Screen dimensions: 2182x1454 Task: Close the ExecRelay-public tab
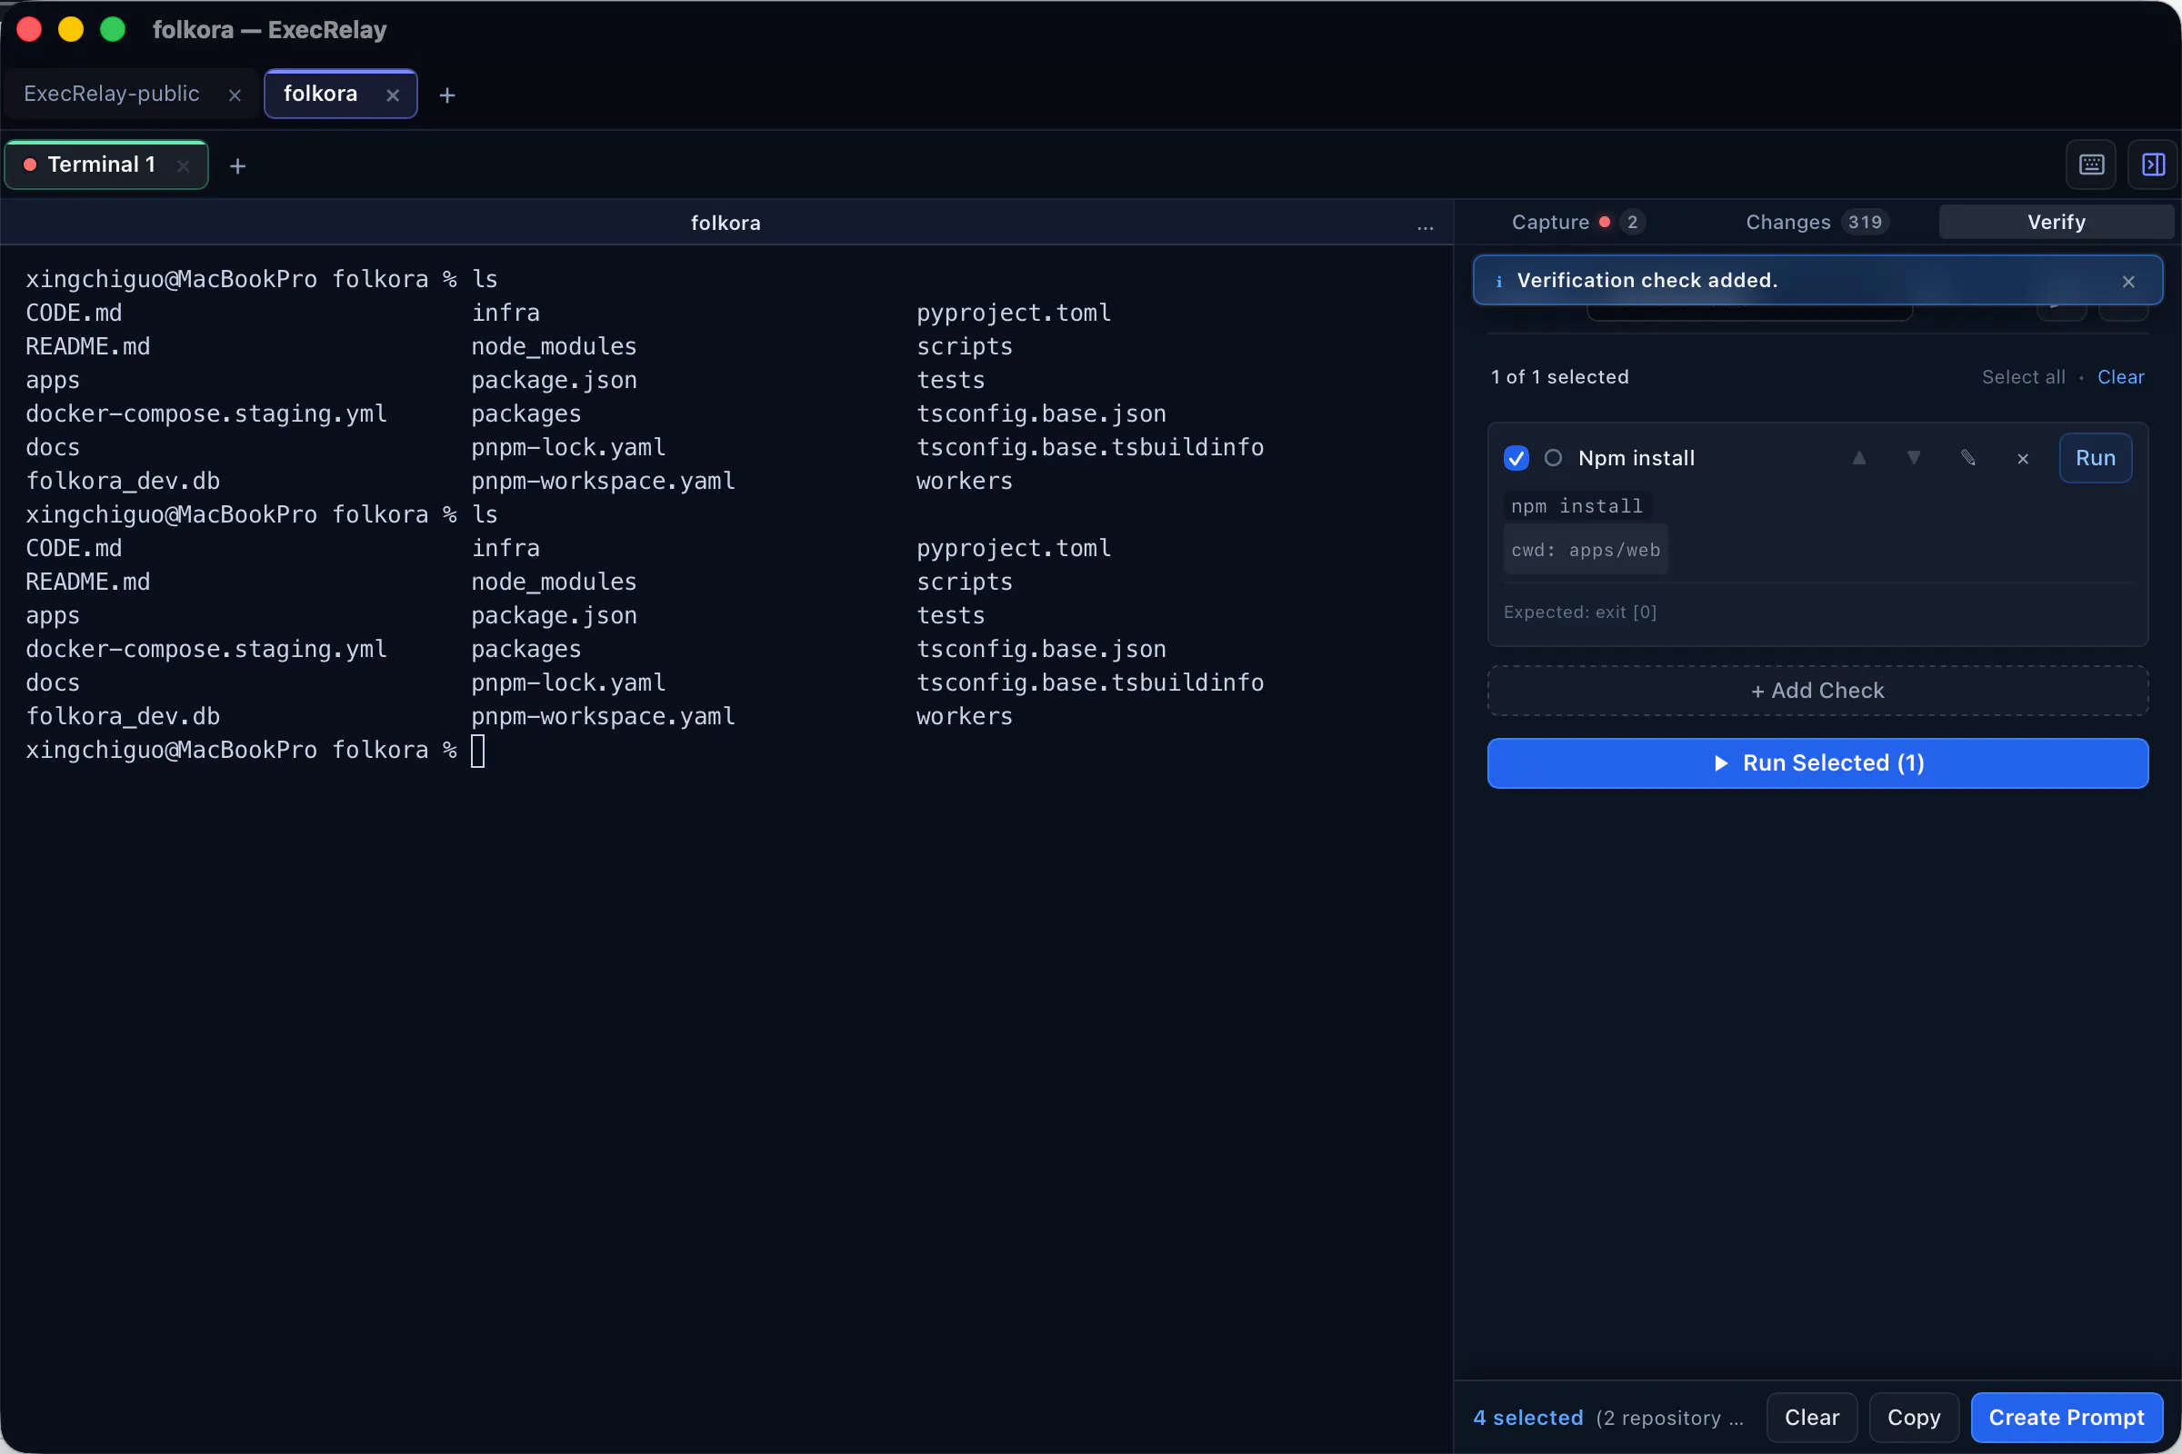pos(235,95)
